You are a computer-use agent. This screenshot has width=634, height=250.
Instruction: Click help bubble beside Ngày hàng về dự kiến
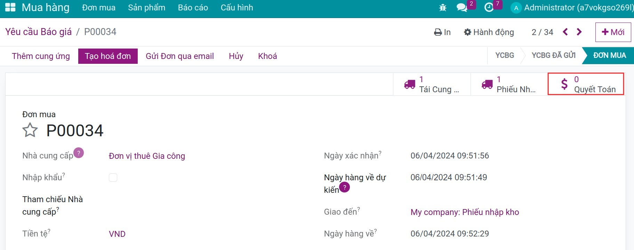coord(345,187)
